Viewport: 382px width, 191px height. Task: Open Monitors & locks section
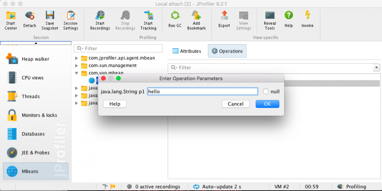36,115
